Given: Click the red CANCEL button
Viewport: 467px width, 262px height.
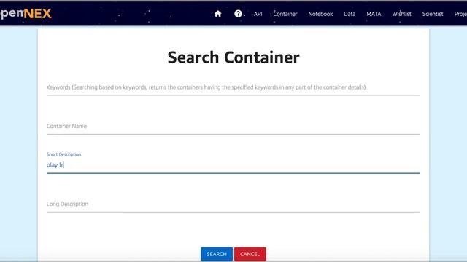Looking at the screenshot, I should click(250, 254).
